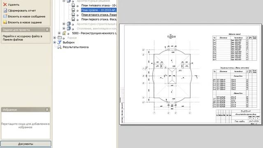
Task: Select 5000 - Реконструкция нежилого здания row
Action: 94,33
